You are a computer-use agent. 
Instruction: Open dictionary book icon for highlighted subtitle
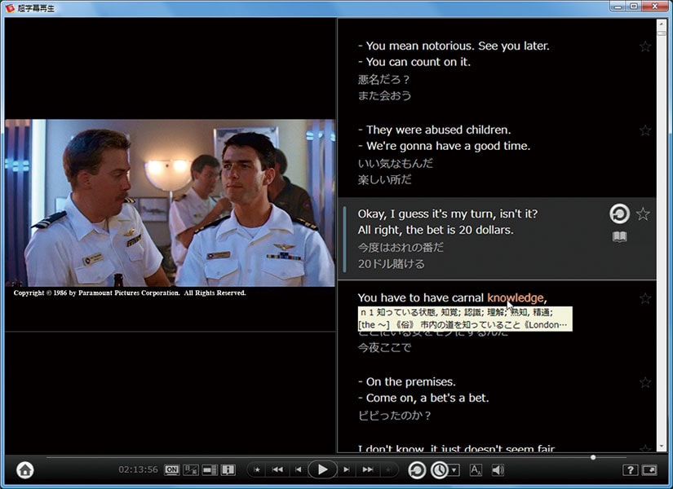click(x=620, y=236)
